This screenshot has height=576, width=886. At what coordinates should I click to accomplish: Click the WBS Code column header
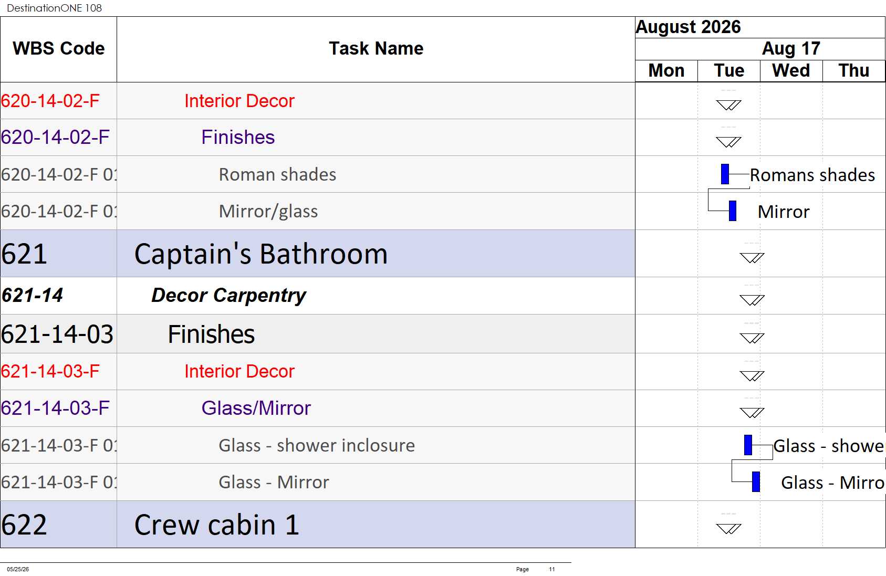click(58, 49)
